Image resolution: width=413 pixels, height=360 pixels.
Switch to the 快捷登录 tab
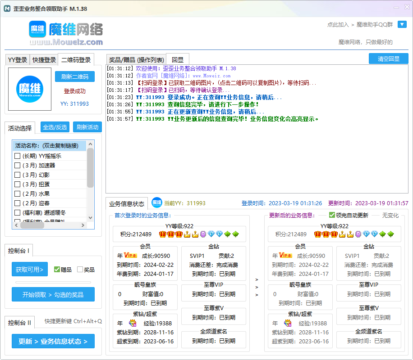pyautogui.click(x=44, y=60)
